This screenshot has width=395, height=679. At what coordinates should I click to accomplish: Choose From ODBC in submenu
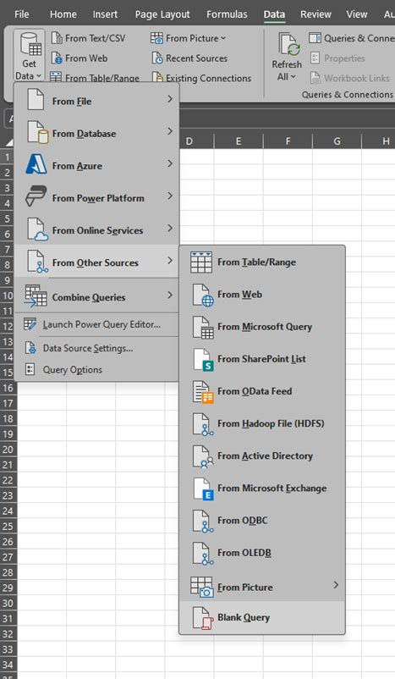[x=262, y=521]
